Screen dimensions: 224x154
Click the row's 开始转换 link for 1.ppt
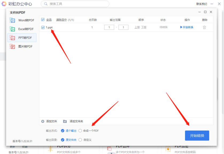187,27
